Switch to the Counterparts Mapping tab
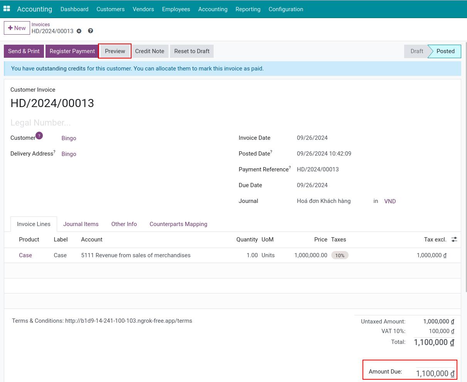 (x=179, y=224)
